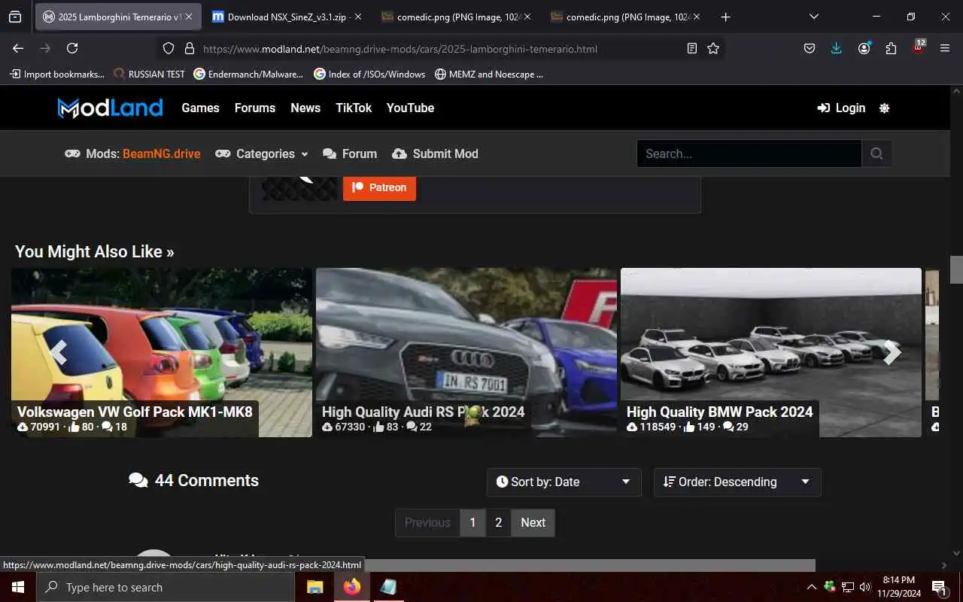
Task: Switch to Download NSX_SineZ_v3.1.zip tab
Action: [286, 17]
